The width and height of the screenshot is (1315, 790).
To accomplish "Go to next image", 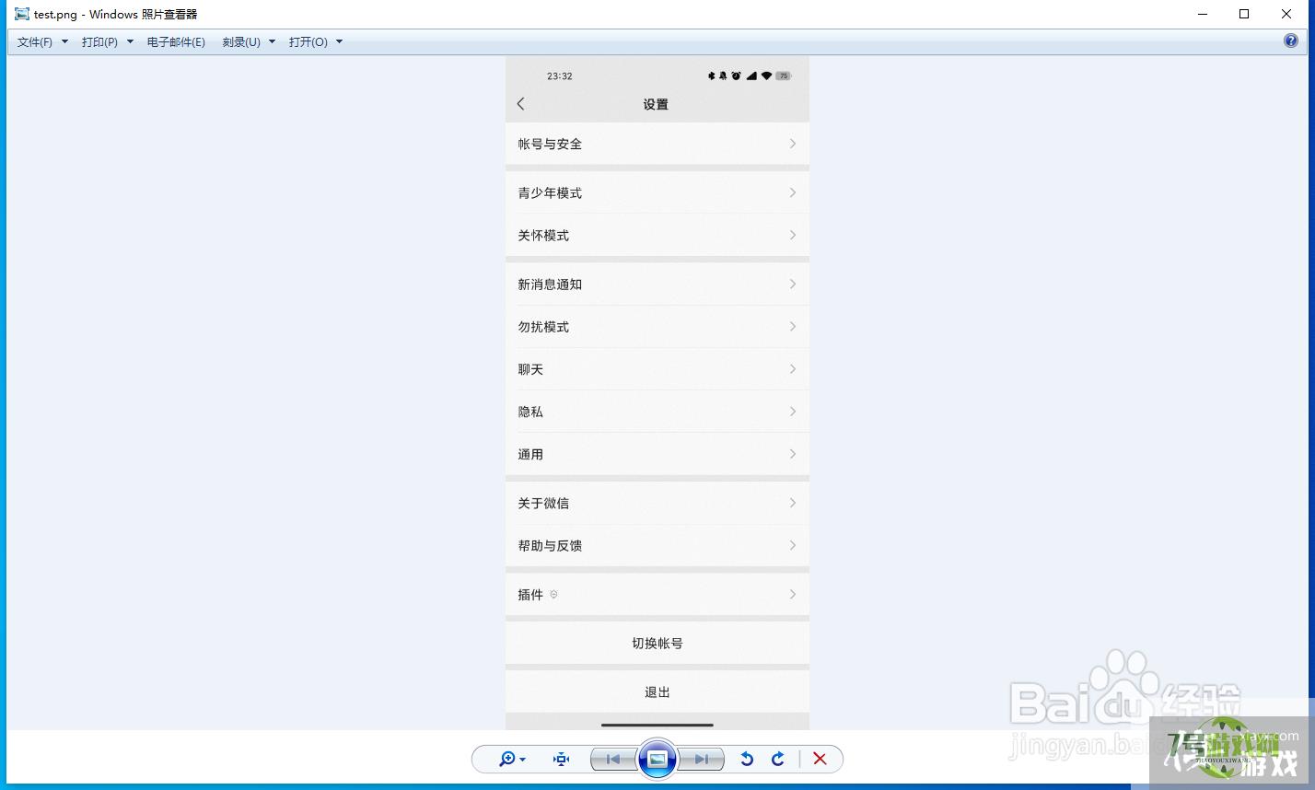I will click(x=702, y=759).
